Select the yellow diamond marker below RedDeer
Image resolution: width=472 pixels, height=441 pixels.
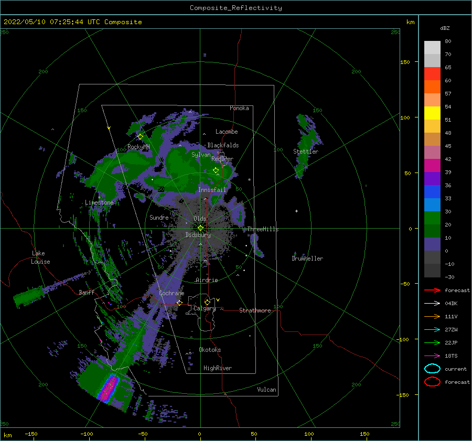click(x=216, y=170)
